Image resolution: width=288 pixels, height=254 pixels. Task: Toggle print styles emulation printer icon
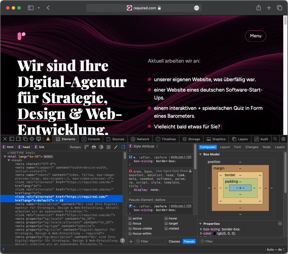94,147
